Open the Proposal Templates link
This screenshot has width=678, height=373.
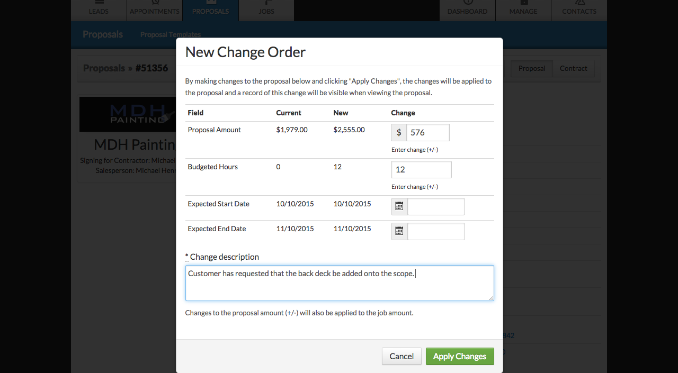[x=171, y=34]
